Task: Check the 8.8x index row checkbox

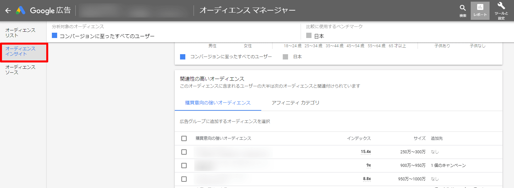Action: 184,179
